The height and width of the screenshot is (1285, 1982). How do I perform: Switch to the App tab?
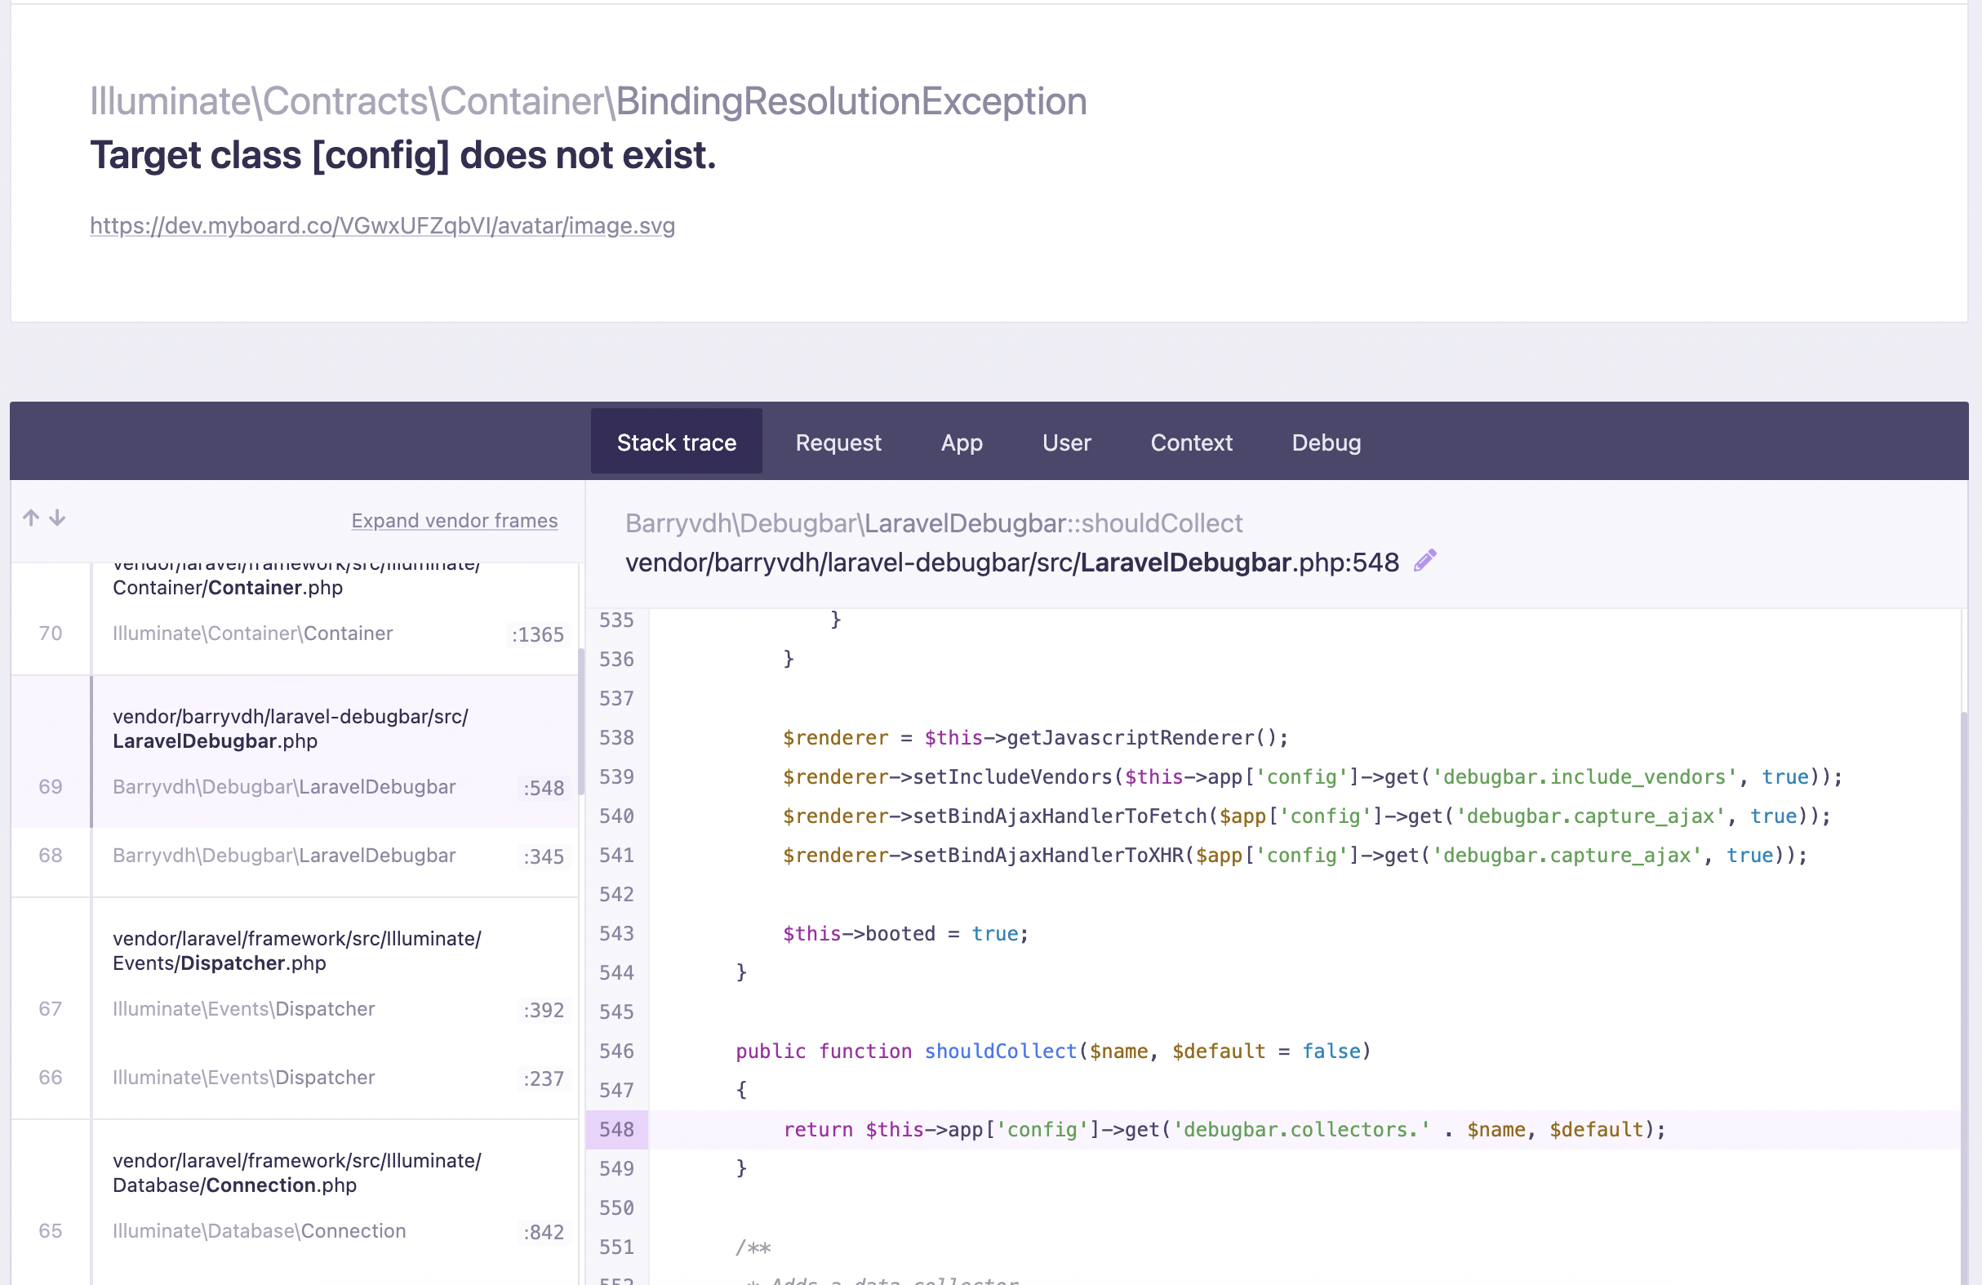pyautogui.click(x=961, y=442)
